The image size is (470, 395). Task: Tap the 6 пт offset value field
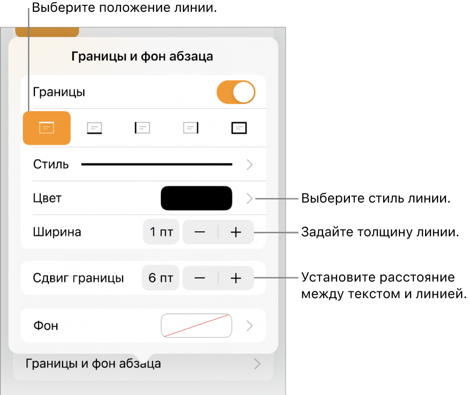point(161,278)
